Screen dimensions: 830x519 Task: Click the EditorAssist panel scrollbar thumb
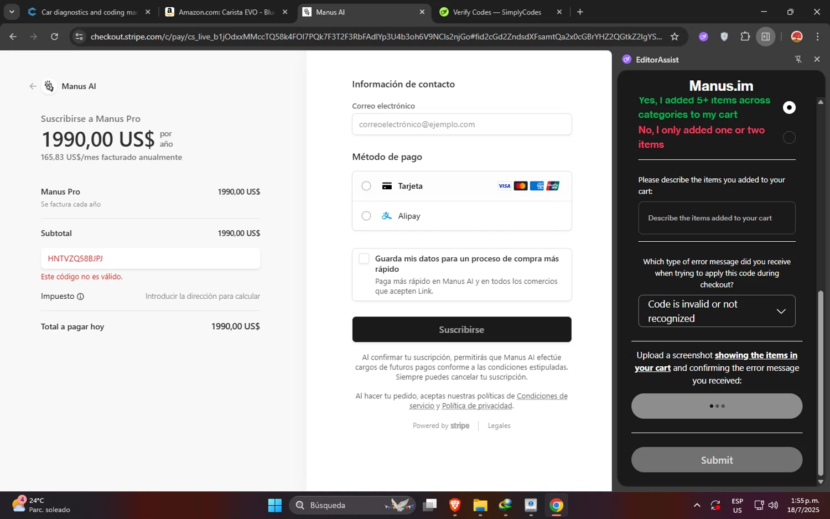tap(821, 383)
